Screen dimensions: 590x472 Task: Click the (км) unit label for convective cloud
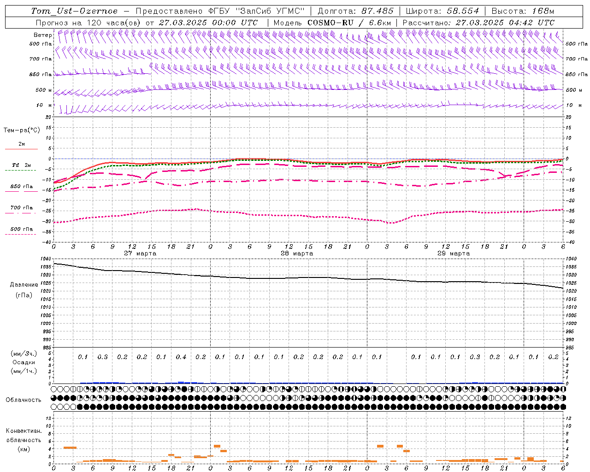tap(24, 449)
